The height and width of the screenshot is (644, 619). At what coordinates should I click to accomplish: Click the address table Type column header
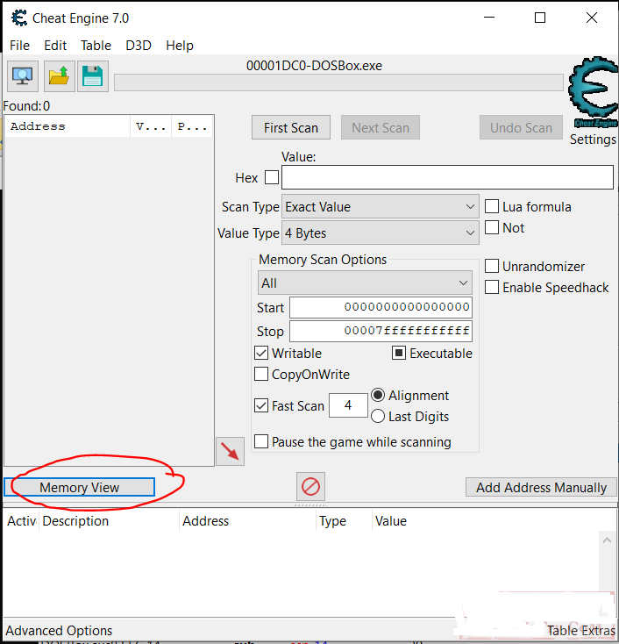(344, 521)
